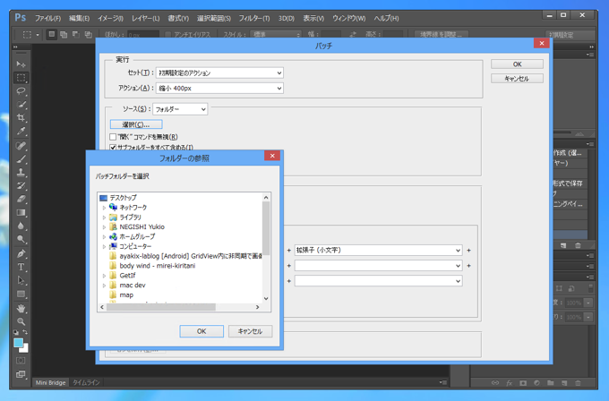This screenshot has height=401, width=609.
Task: Open the Source (ソース) folder dropdown
Action: coord(180,109)
